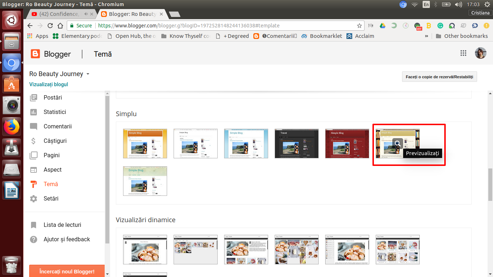The width and height of the screenshot is (493, 277).
Task: Click the Bookmarklet bookmark
Action: pos(322,36)
